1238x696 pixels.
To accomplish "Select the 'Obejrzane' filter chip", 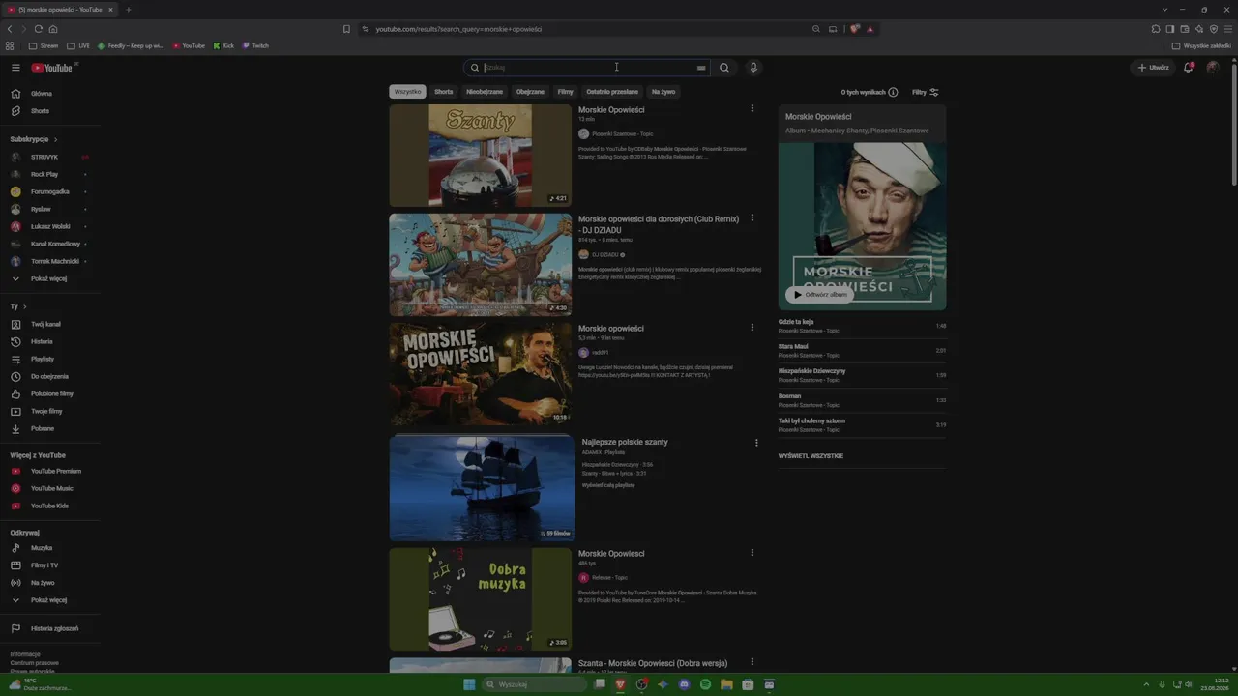I will 530,92.
